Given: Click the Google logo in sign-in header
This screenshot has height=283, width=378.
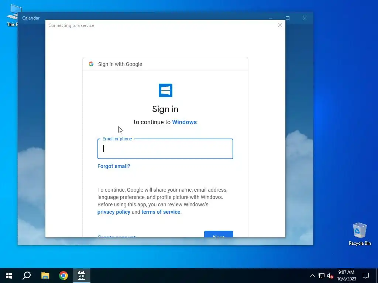Looking at the screenshot, I should click(91, 64).
